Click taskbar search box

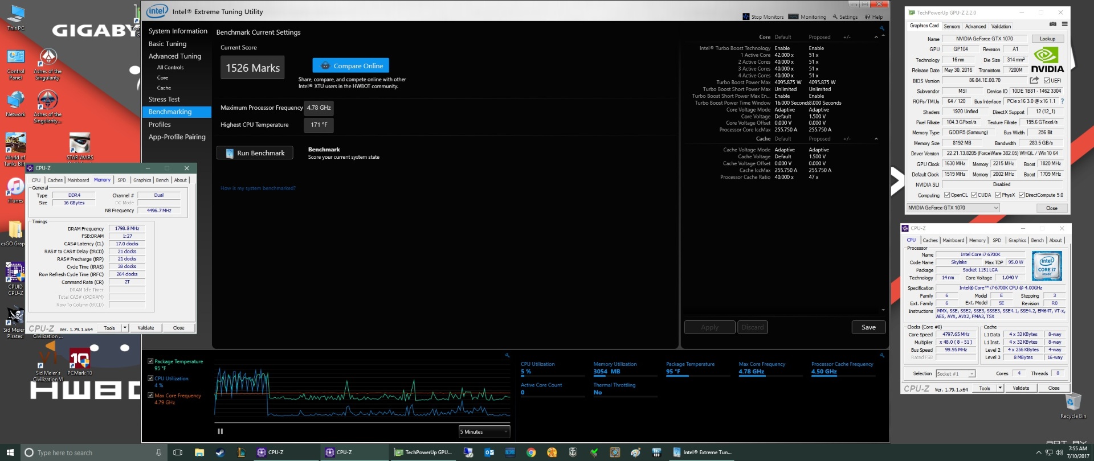coord(94,452)
